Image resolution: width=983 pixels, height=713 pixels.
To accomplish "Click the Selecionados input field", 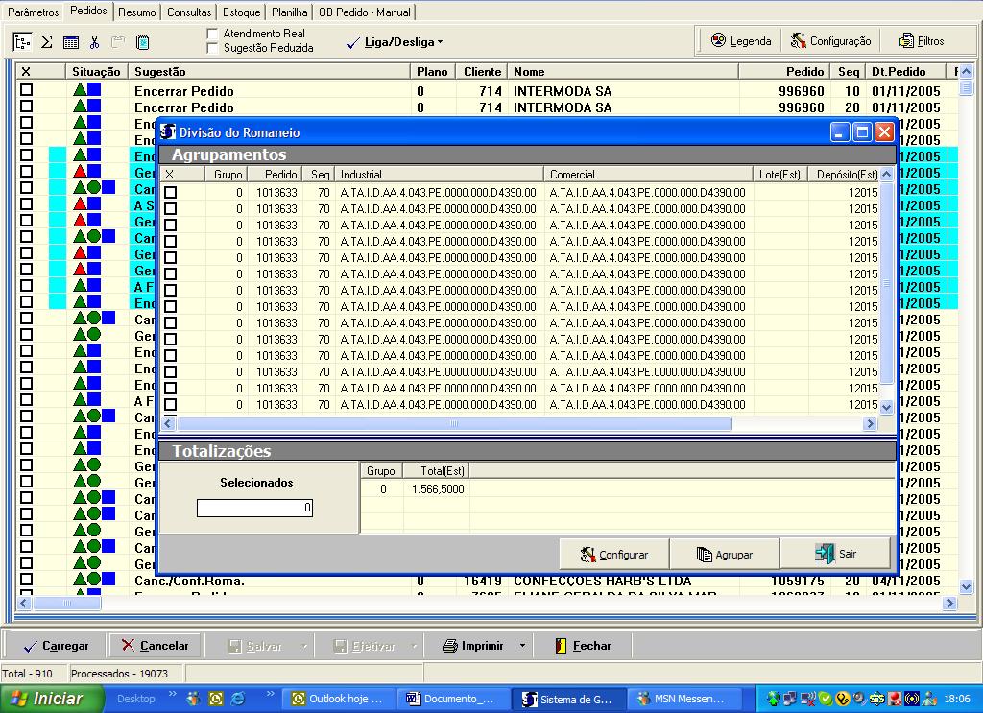I will tap(254, 508).
